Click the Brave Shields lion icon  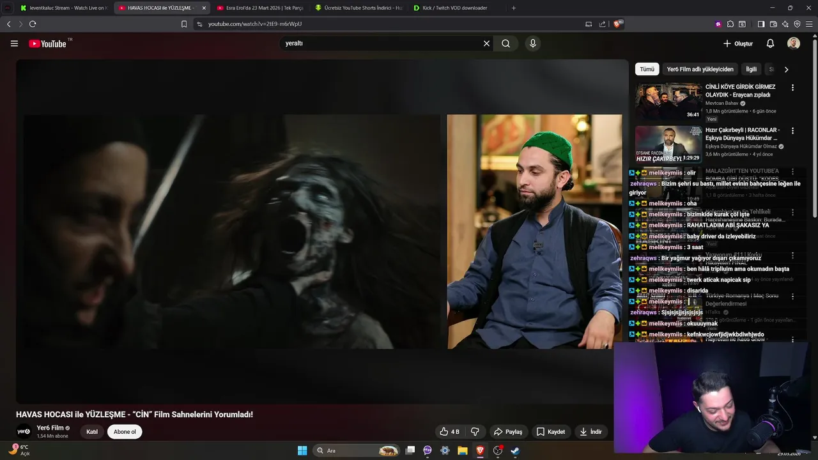pos(618,24)
